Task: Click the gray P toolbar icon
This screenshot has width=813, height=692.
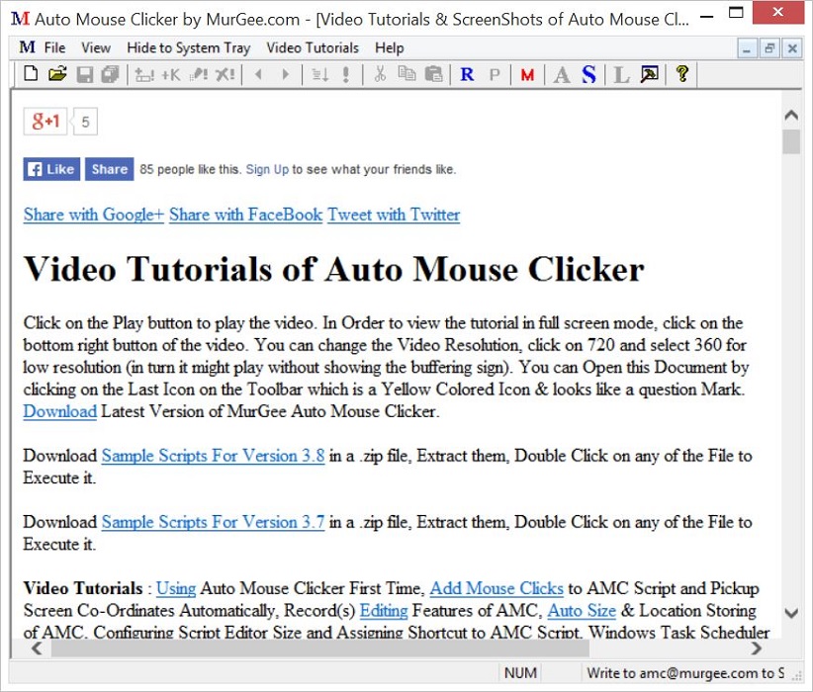Action: coord(495,75)
